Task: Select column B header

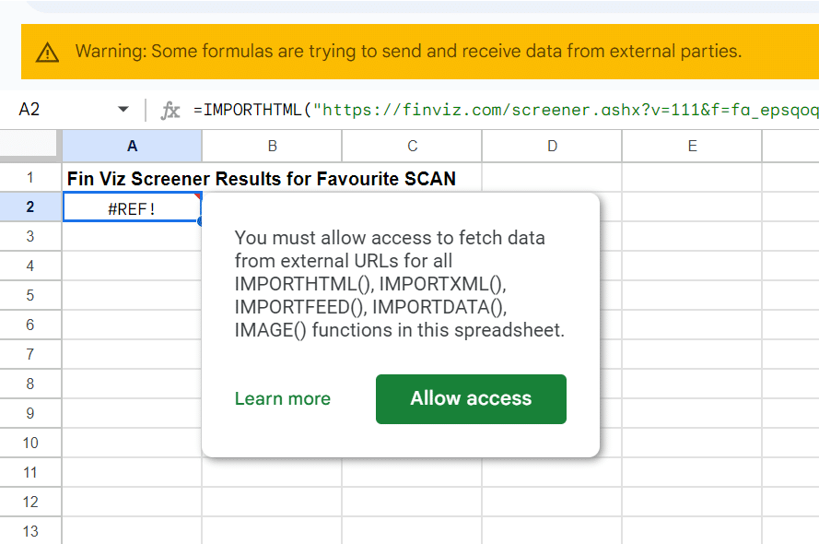Action: click(x=272, y=145)
